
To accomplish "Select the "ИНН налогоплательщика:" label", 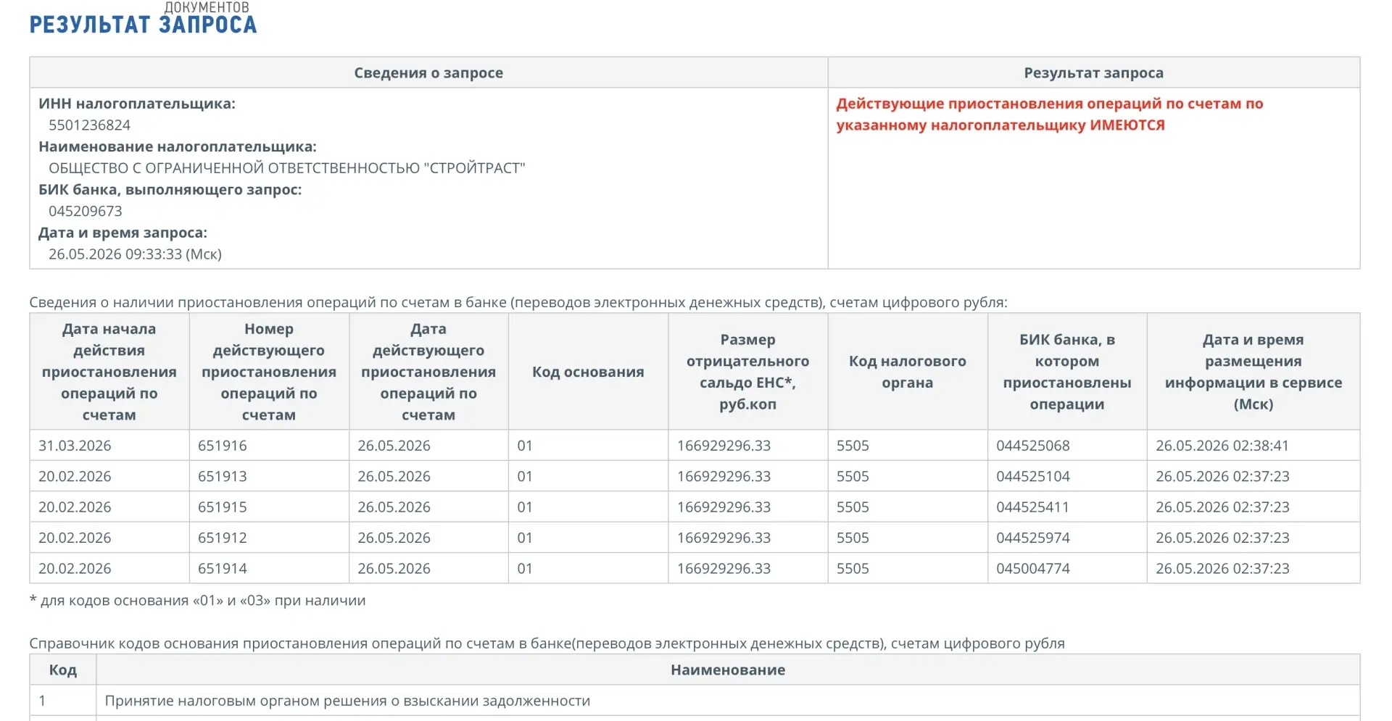I will (137, 104).
